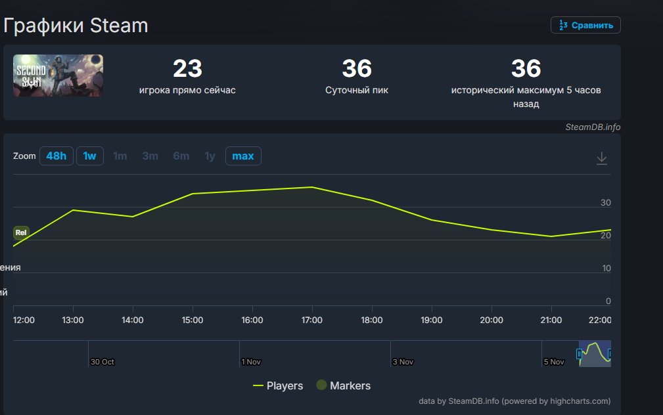The height and width of the screenshot is (415, 663).
Task: Select the 1w zoom range
Action: pyautogui.click(x=89, y=156)
